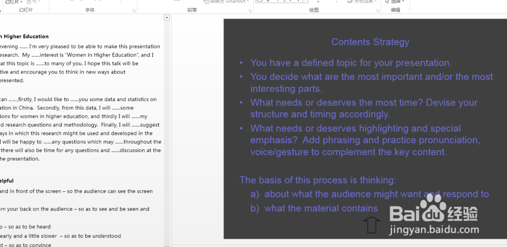This screenshot has height=247, width=507.
Task: Click bullet 'You decide what are the most important'
Action: (x=372, y=77)
